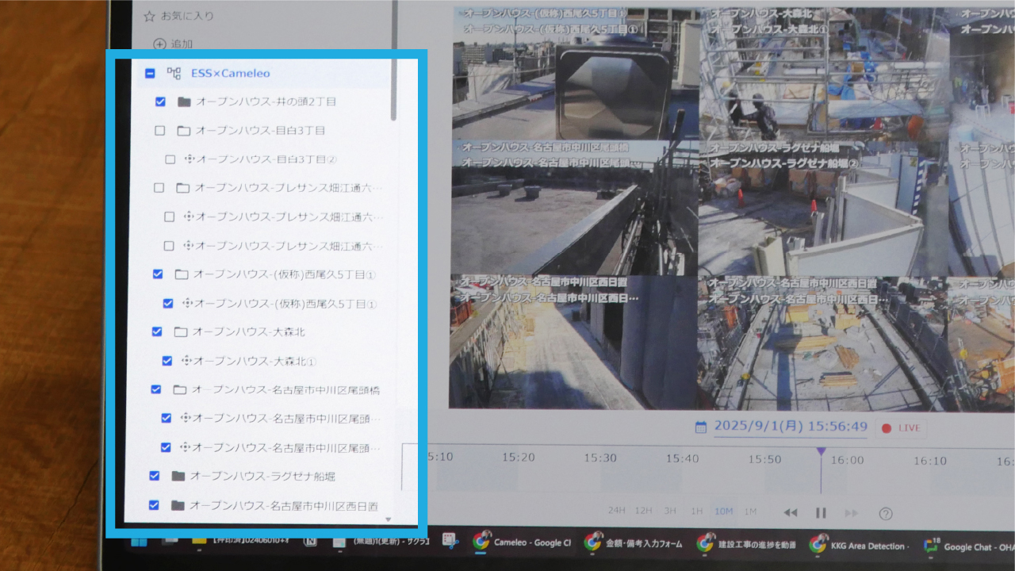The width and height of the screenshot is (1015, 571).
Task: Click the purple playhead marker on the timeline
Action: click(822, 449)
